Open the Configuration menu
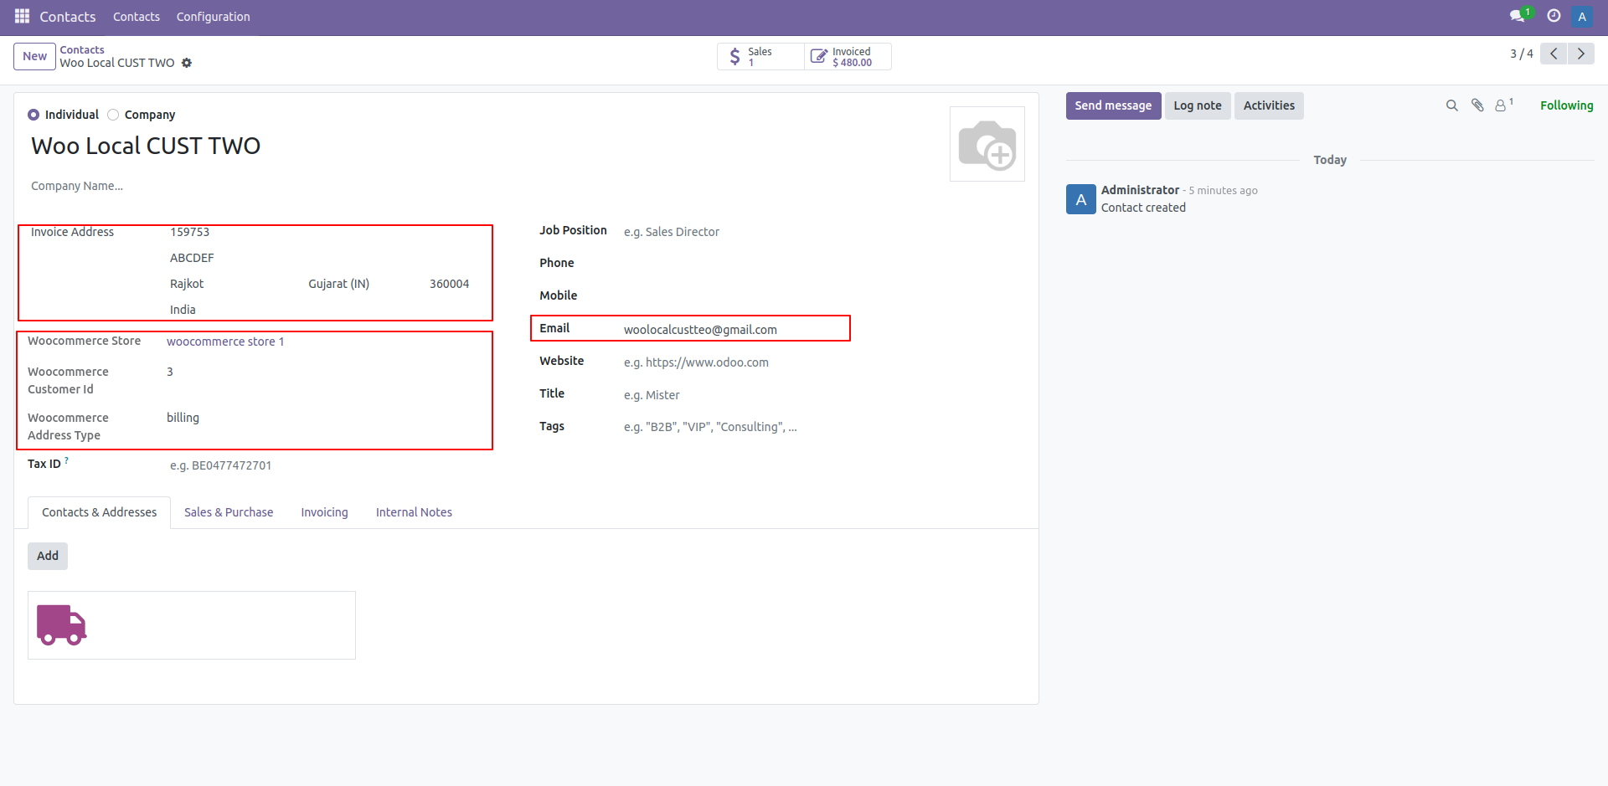The height and width of the screenshot is (786, 1608). [x=213, y=17]
